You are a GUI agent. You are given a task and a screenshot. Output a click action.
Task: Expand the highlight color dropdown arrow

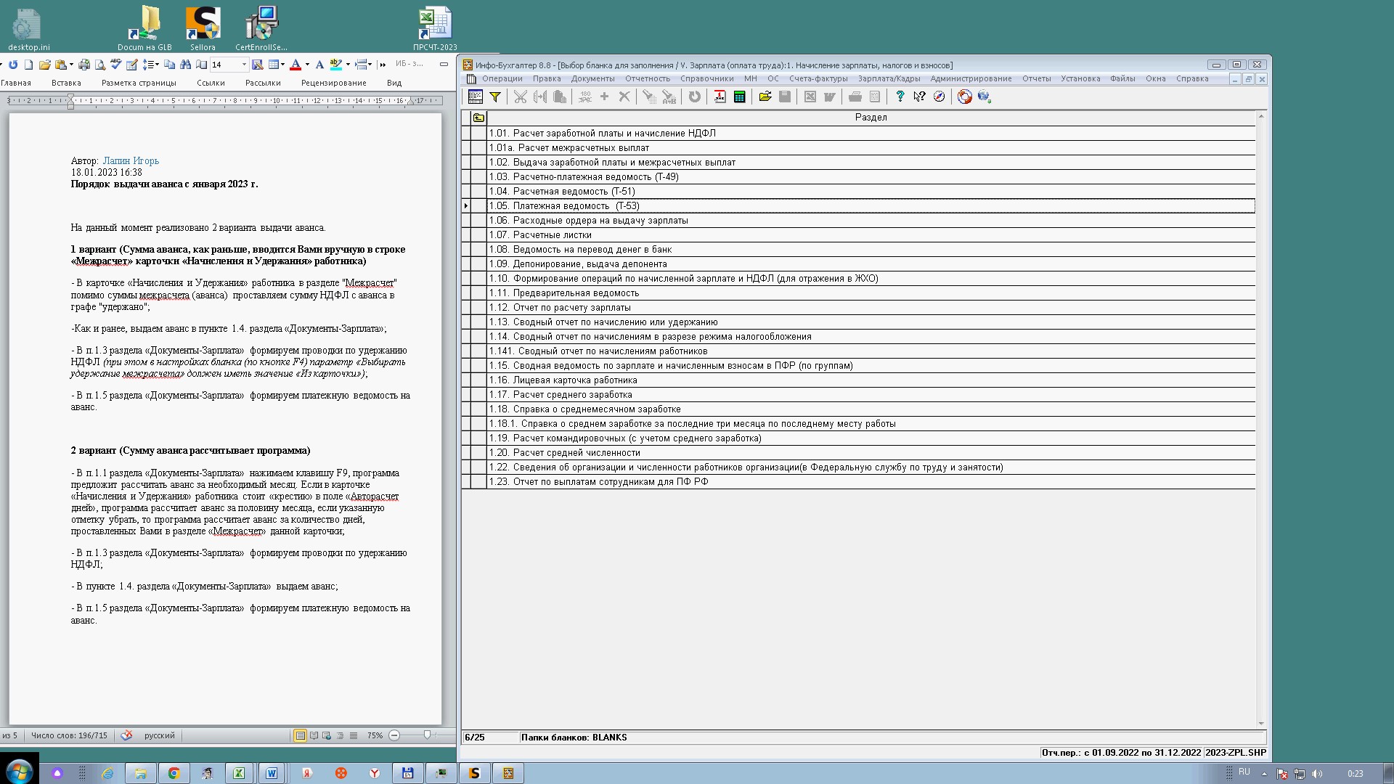tap(348, 65)
